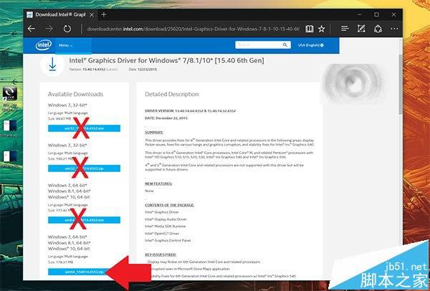
Task: Download the win32 .exe driver file
Action: tap(84, 128)
